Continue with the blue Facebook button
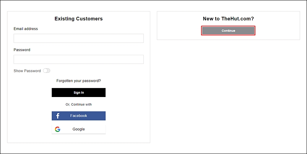This screenshot has width=307, height=154. tap(78, 116)
